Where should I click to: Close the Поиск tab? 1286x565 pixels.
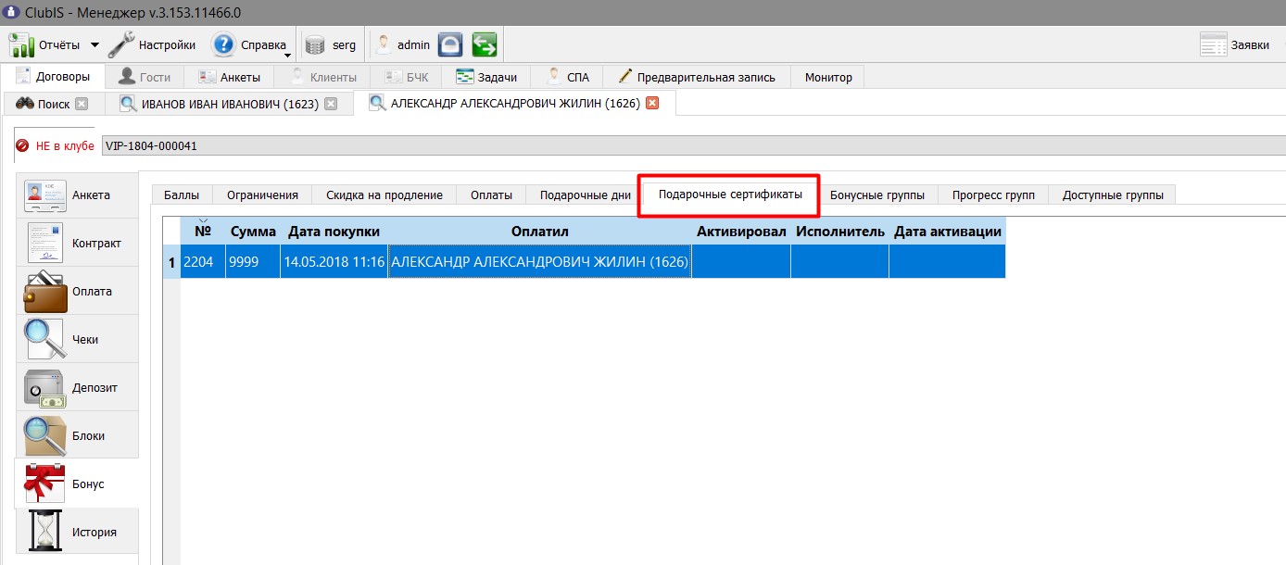click(x=82, y=104)
